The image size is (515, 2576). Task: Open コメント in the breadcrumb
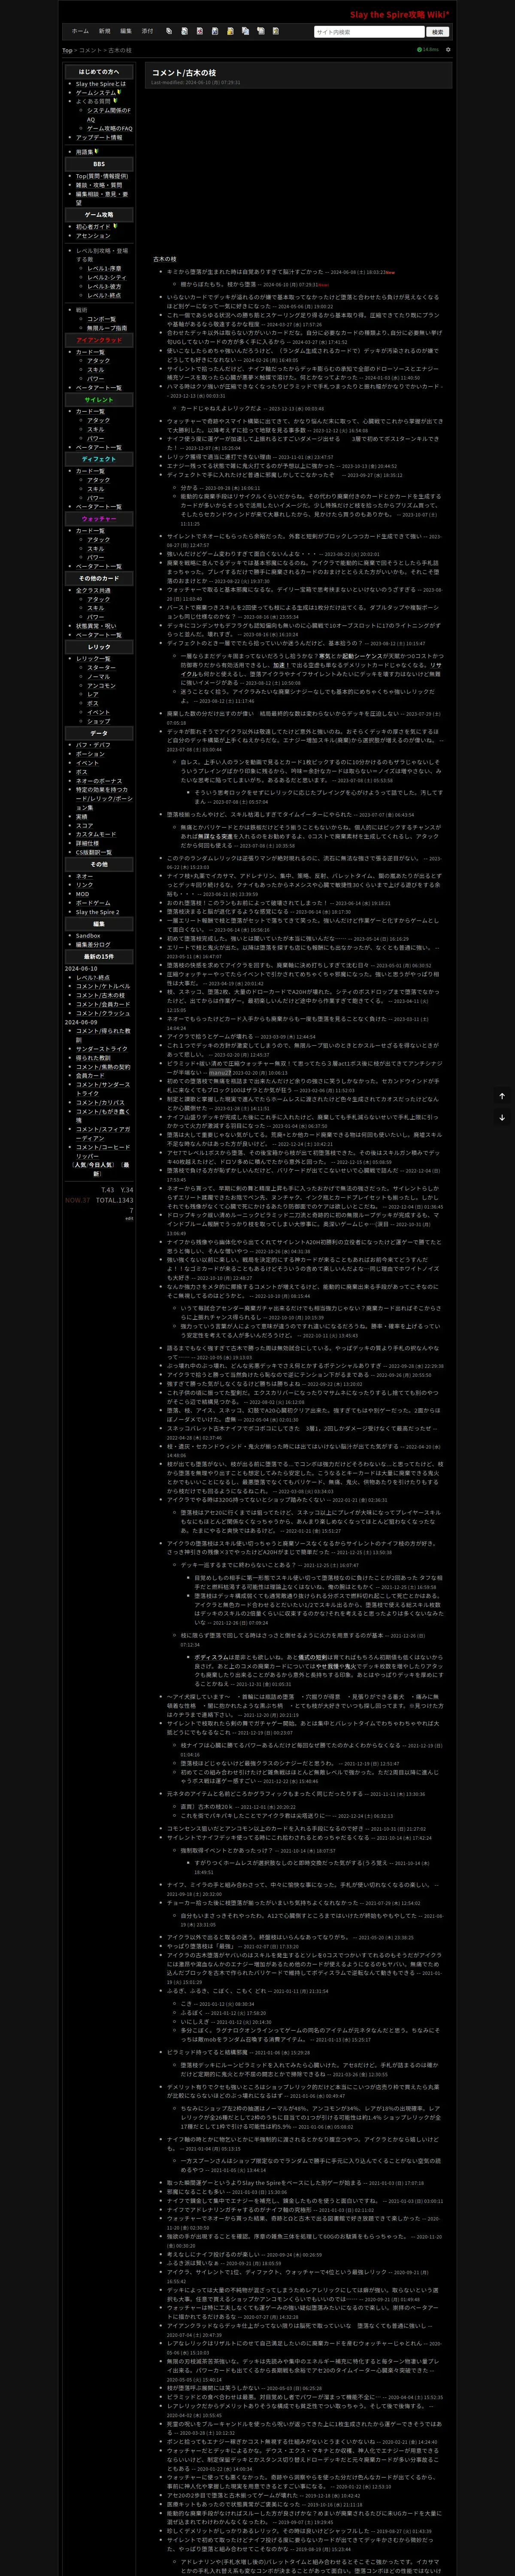tap(90, 50)
